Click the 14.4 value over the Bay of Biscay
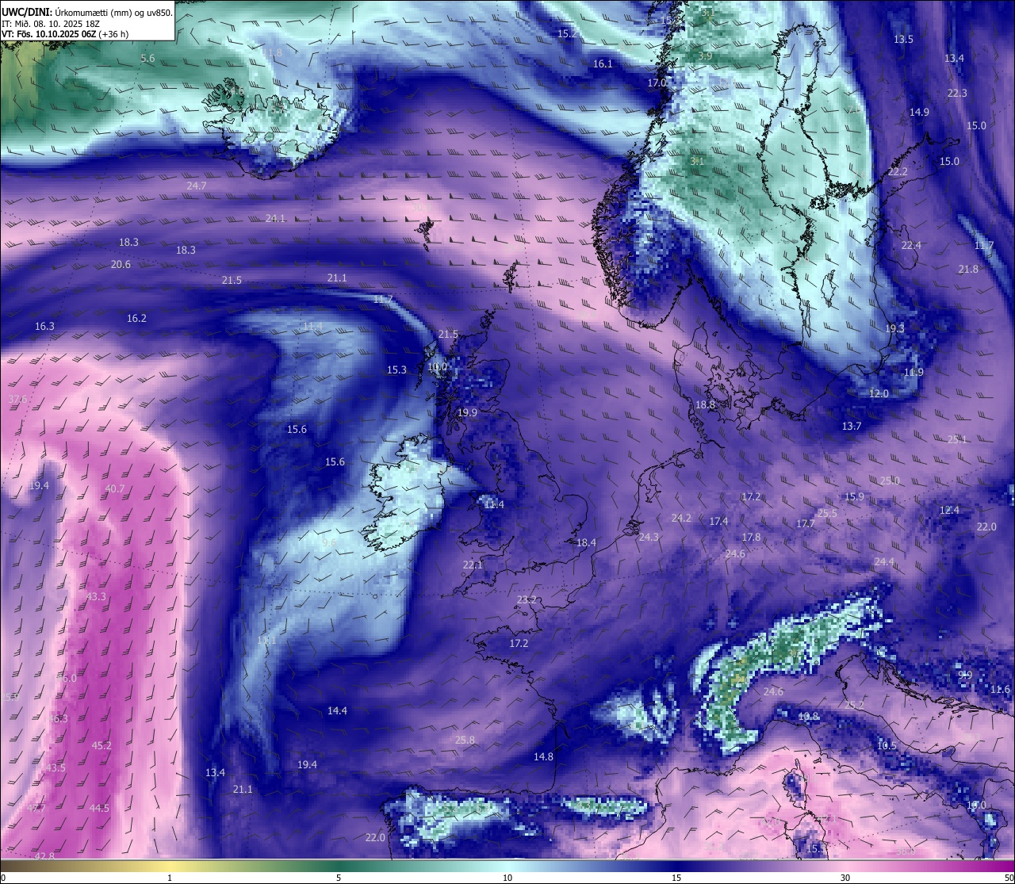The width and height of the screenshot is (1015, 884). click(x=337, y=711)
